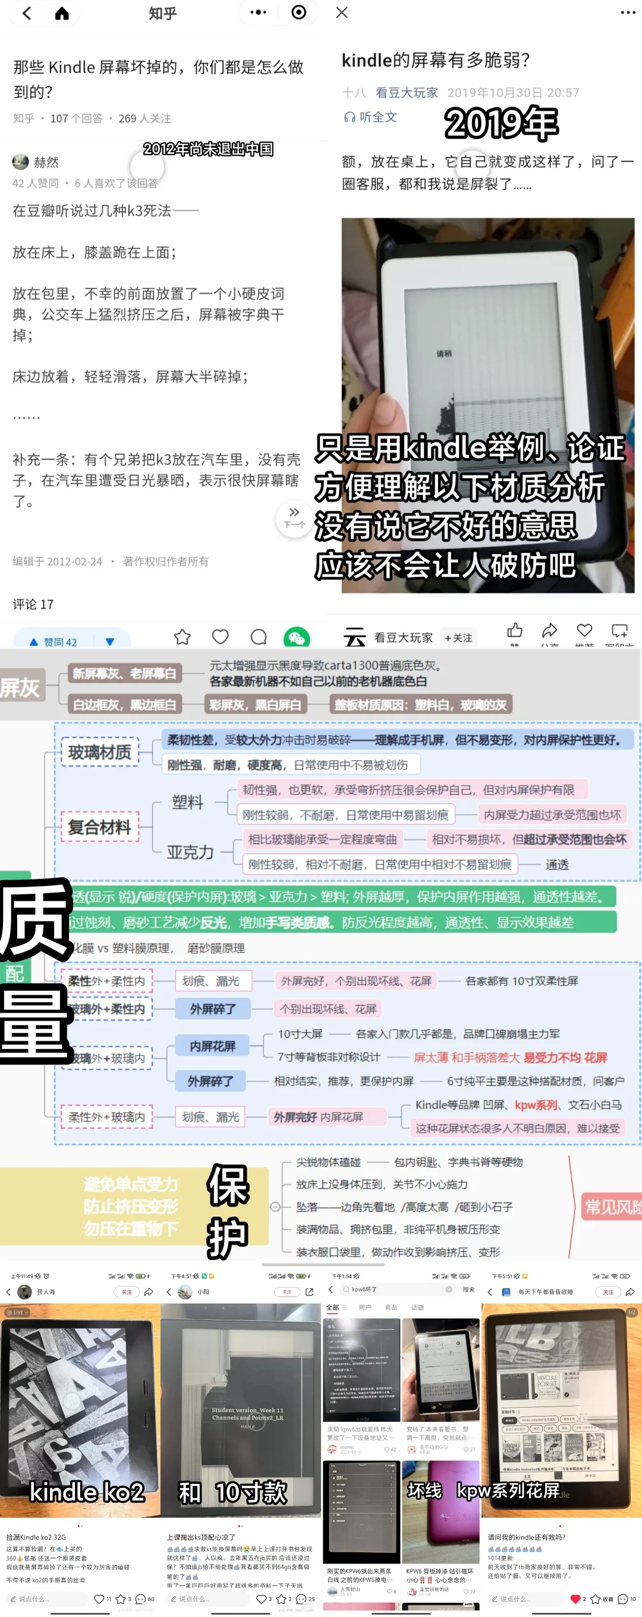Share the answer to WeChat

(296, 638)
